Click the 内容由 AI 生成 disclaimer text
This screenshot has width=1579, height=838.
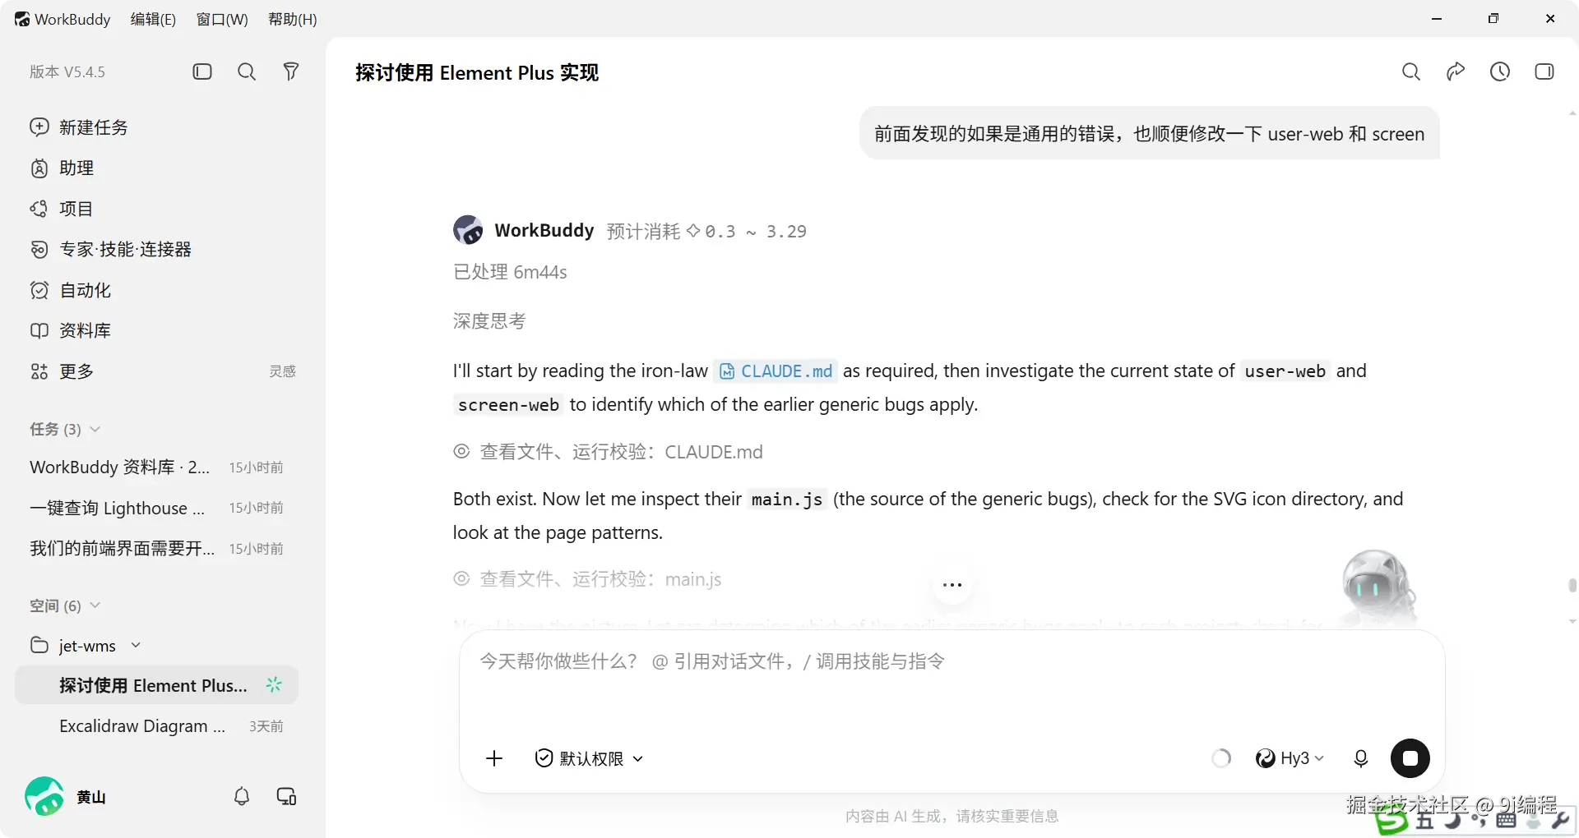click(952, 816)
